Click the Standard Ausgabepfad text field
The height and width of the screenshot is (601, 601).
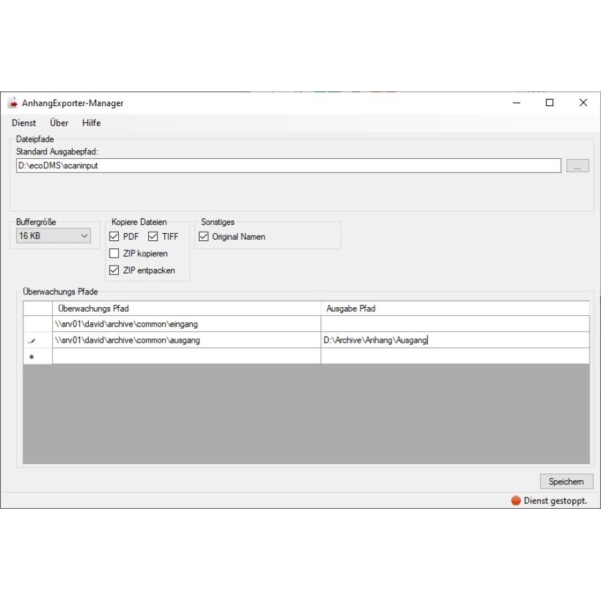(287, 166)
